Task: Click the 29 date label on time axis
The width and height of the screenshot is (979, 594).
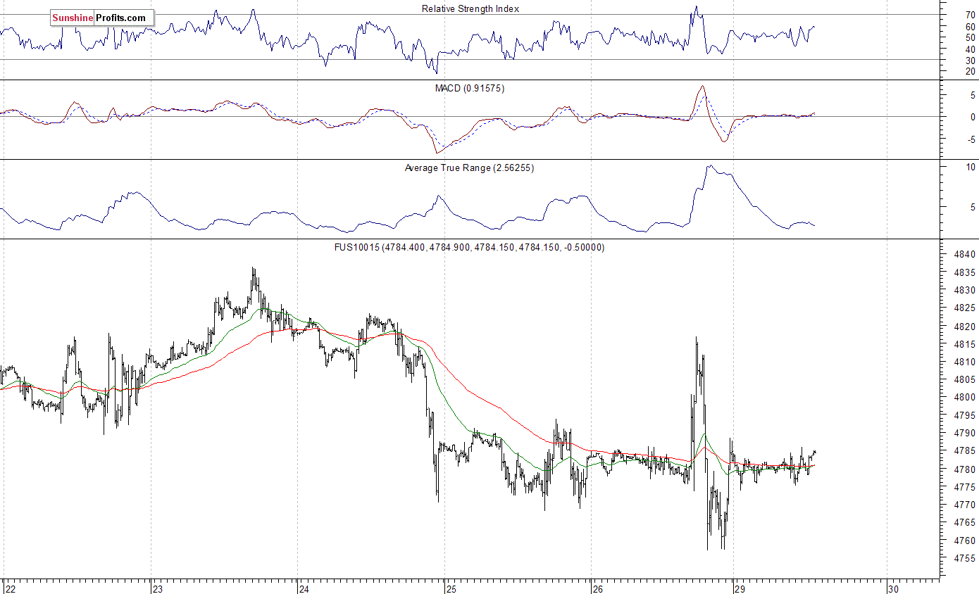Action: pyautogui.click(x=740, y=588)
